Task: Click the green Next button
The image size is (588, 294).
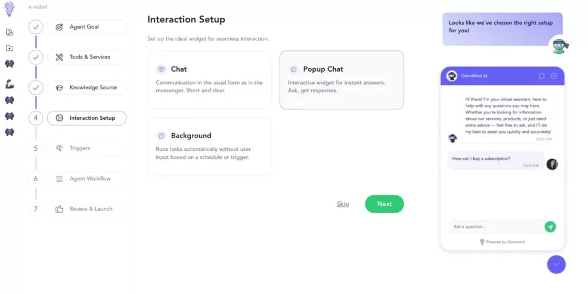Action: point(384,204)
